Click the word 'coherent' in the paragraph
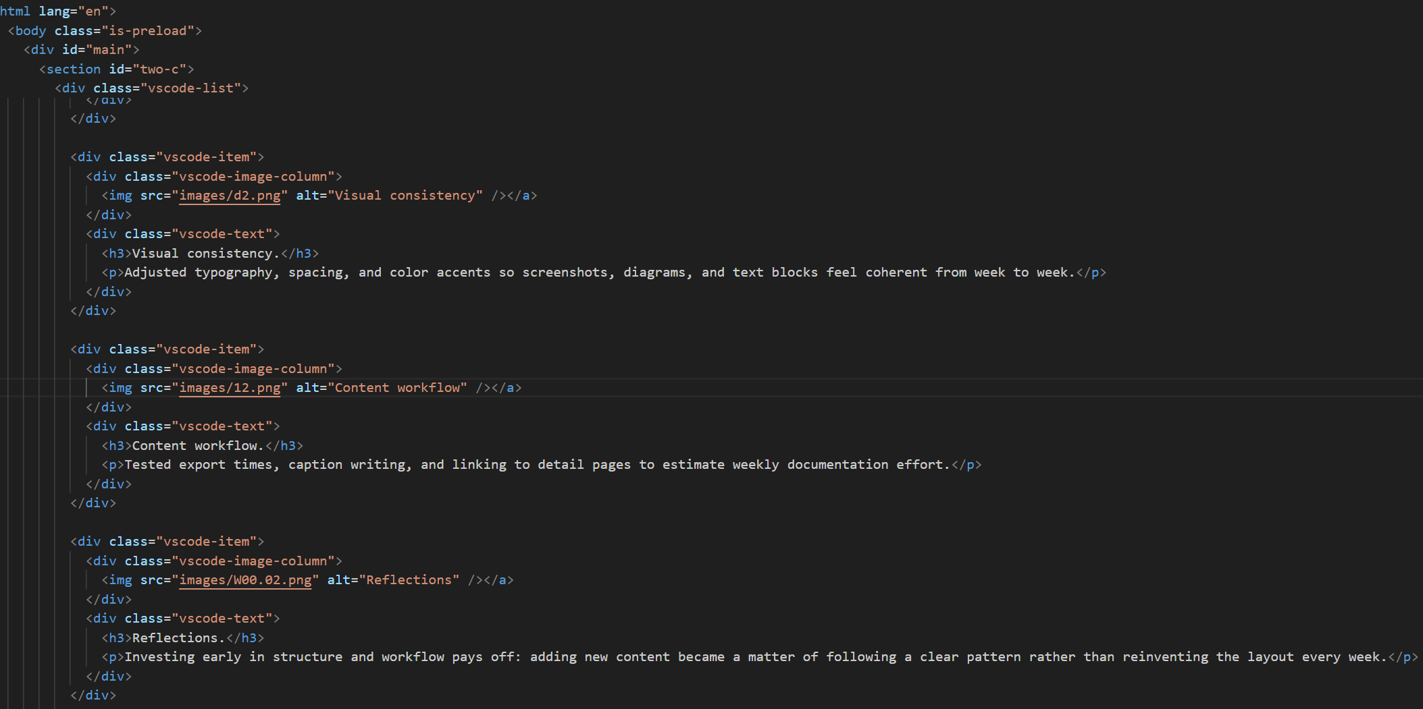Screen dimensions: 1423x709 (x=896, y=273)
